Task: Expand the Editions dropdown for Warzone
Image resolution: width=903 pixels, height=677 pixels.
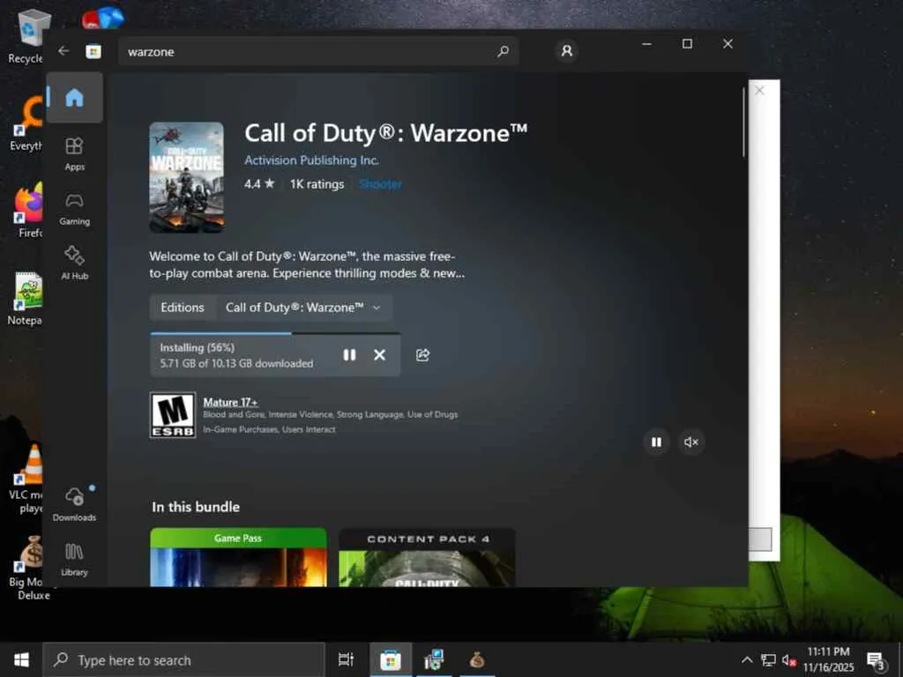Action: [x=304, y=308]
